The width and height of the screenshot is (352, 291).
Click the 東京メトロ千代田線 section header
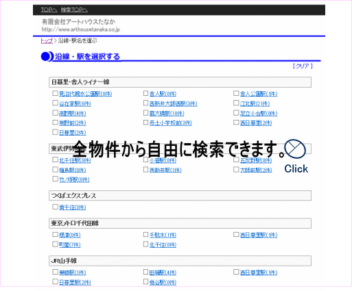180,223
